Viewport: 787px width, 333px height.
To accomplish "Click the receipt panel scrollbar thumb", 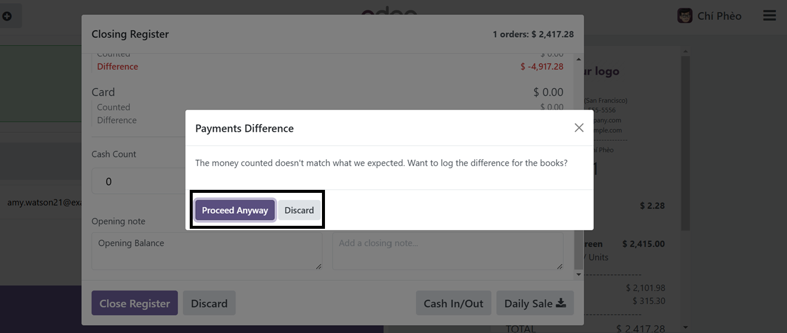I will coord(686,144).
